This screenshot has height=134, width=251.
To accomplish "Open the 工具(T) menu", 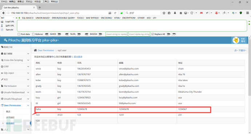I will pos(46,1).
